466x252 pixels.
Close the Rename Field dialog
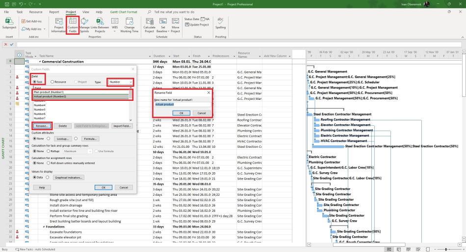(x=208, y=92)
